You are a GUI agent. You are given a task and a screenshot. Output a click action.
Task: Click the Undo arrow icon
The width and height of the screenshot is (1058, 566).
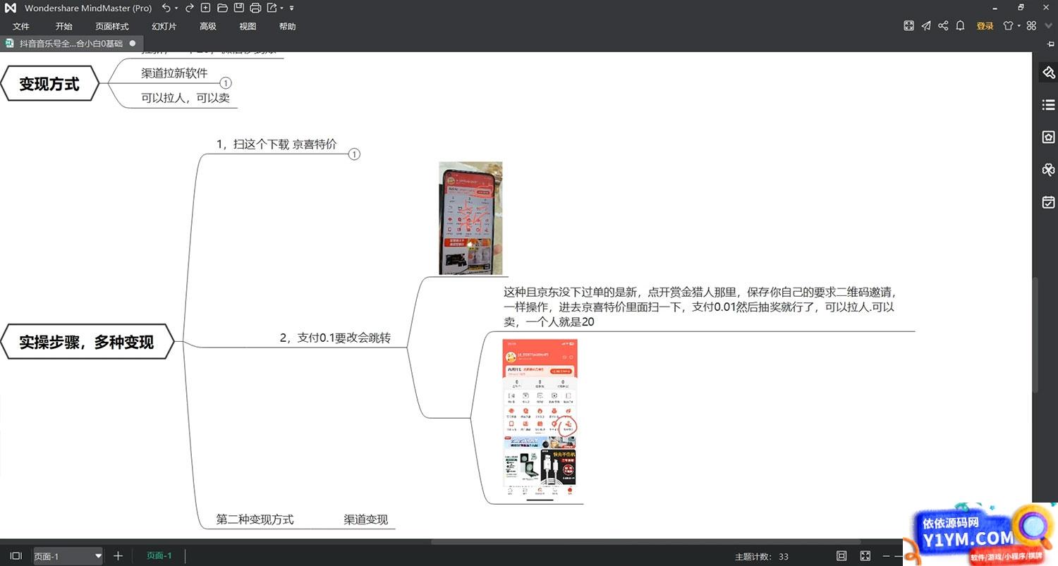click(x=165, y=8)
